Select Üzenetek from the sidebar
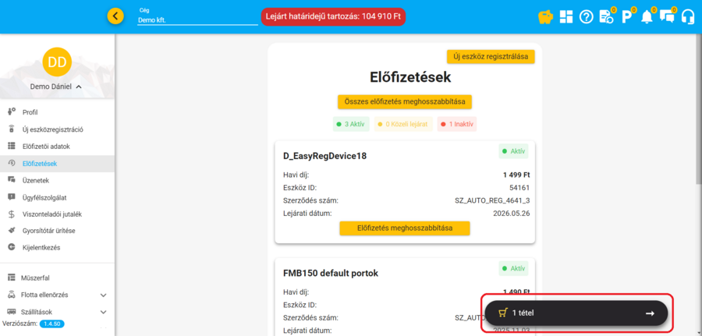Screen dimensions: 702x336 point(36,180)
